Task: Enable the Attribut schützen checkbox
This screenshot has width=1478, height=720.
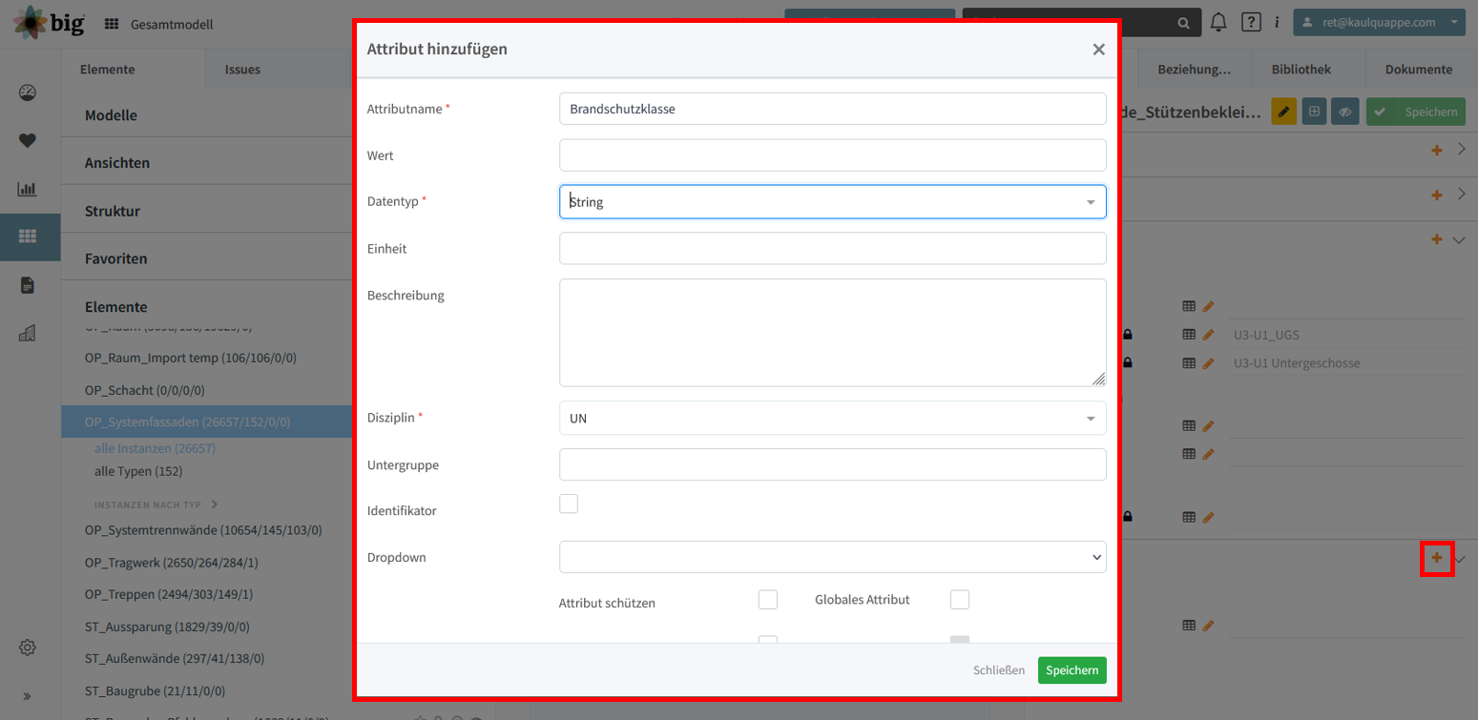Action: (767, 599)
